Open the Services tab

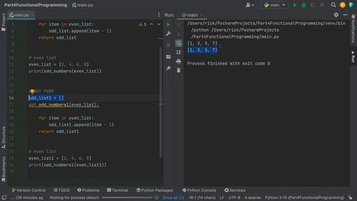(x=235, y=190)
